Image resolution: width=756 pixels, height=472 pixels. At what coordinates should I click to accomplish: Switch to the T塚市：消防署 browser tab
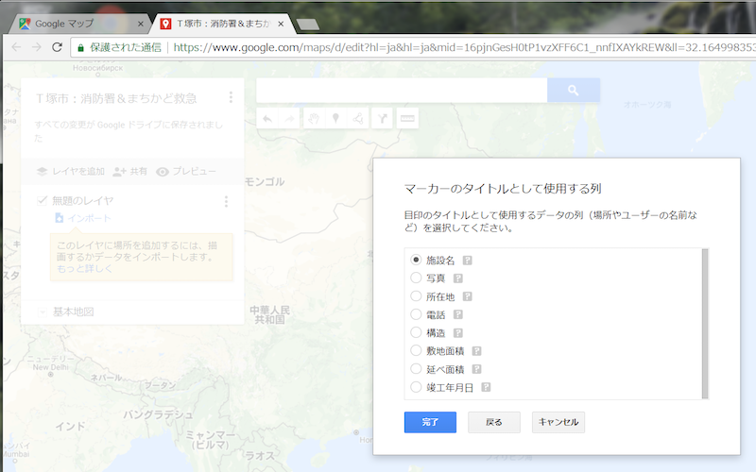(x=223, y=24)
